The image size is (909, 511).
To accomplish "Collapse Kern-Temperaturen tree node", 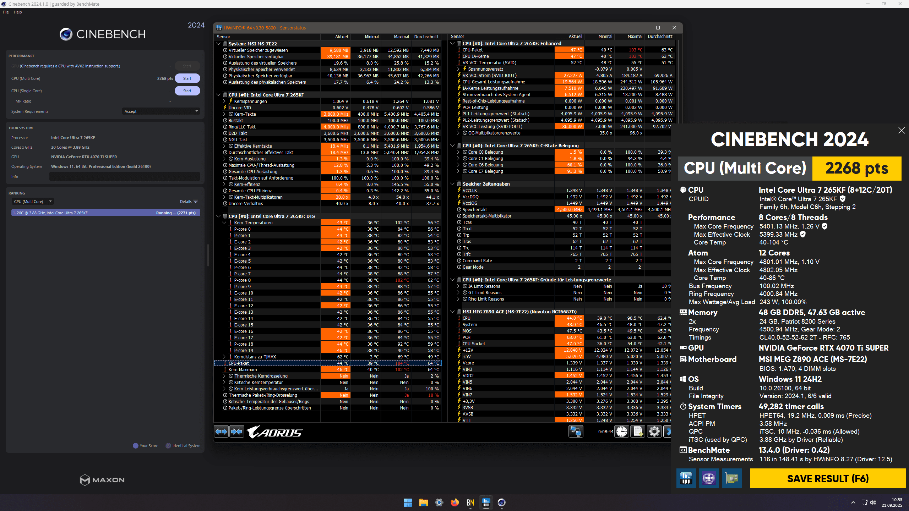I will pyautogui.click(x=224, y=222).
